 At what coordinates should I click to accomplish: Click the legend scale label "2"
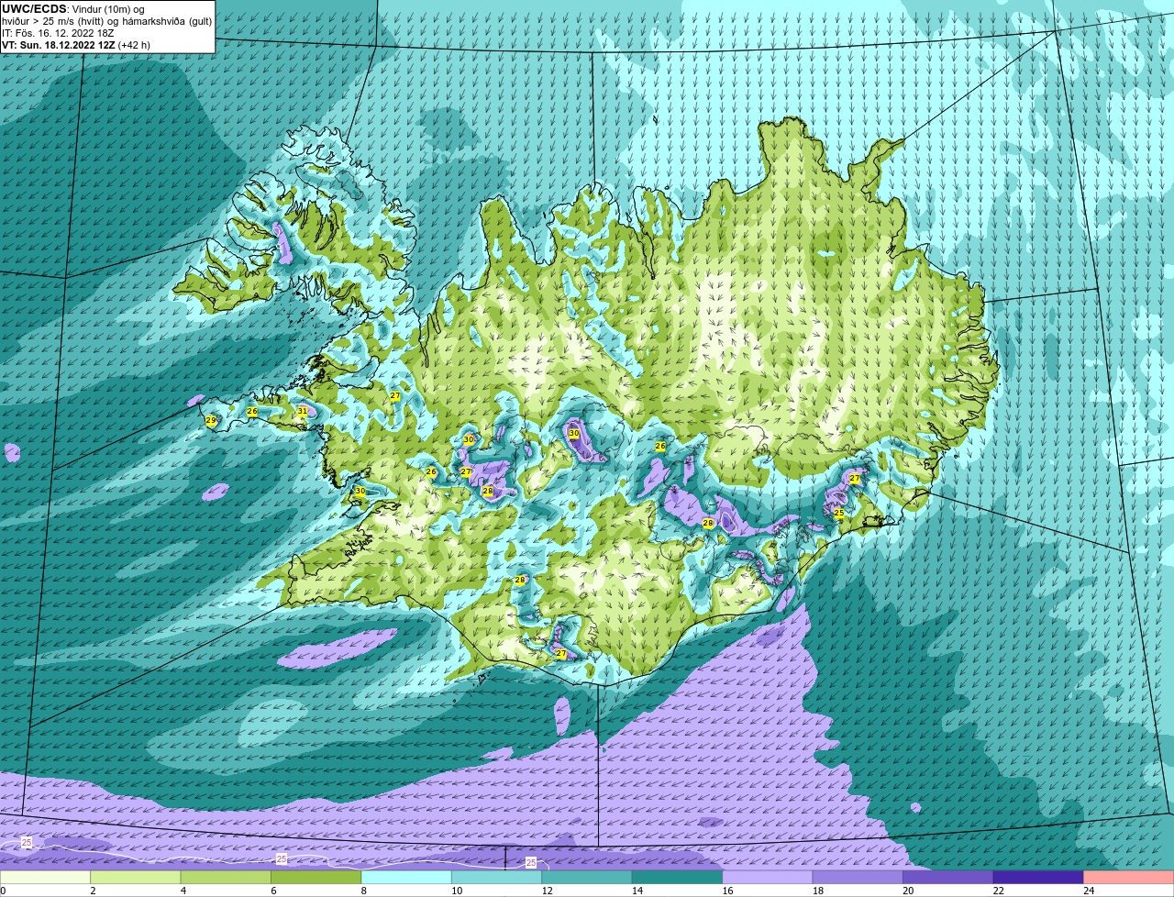coord(93,891)
